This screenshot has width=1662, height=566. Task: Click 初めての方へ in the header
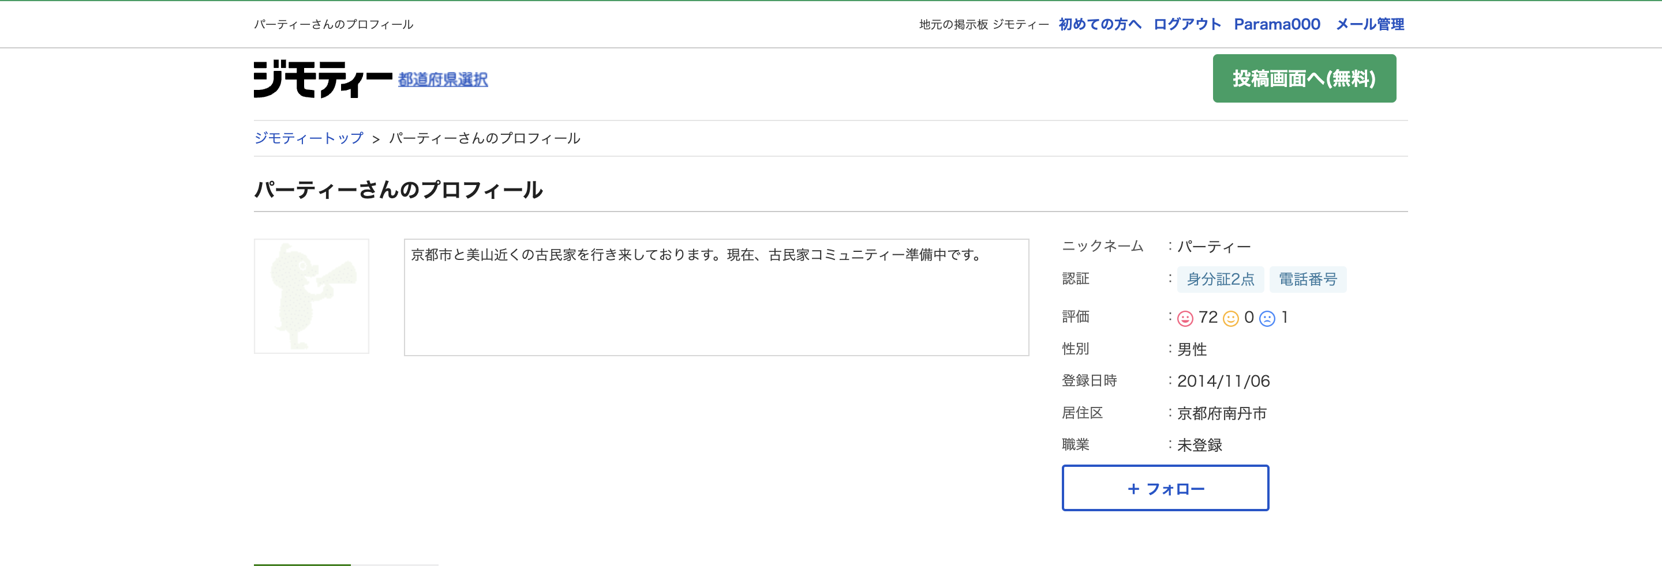[x=1099, y=25]
